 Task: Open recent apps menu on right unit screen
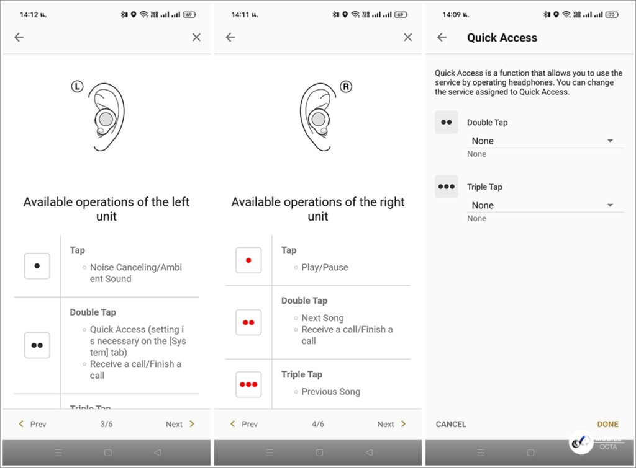click(270, 453)
